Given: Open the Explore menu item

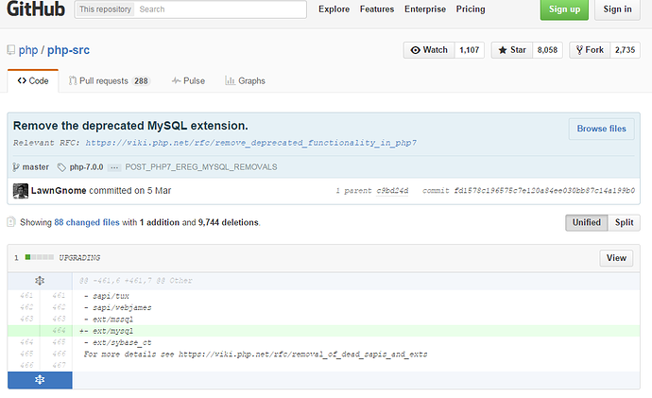Looking at the screenshot, I should pyautogui.click(x=334, y=9).
